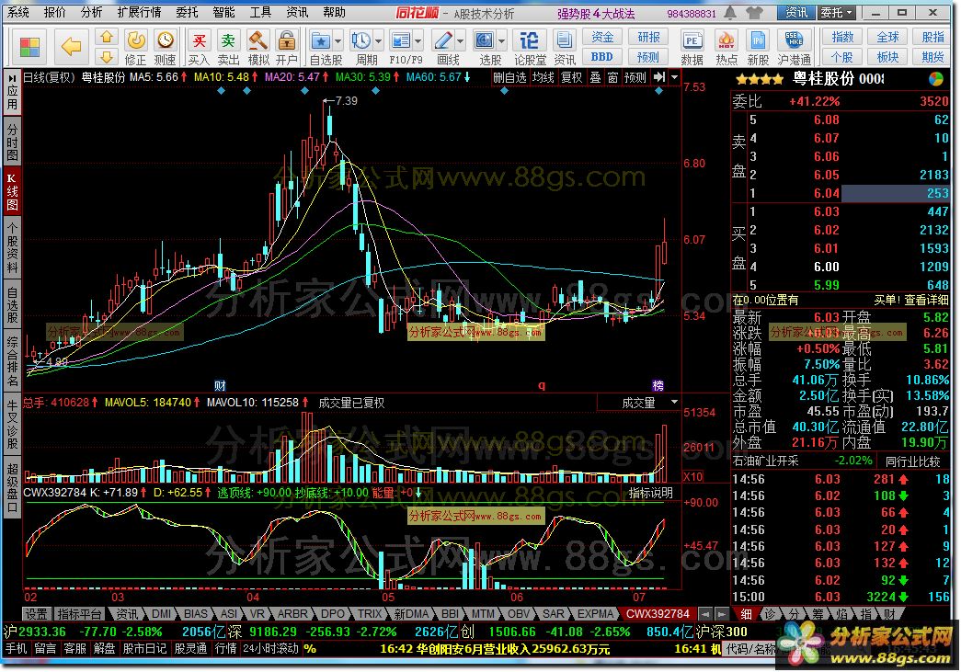Click the 板块 button
The height and width of the screenshot is (672, 961).
[887, 57]
